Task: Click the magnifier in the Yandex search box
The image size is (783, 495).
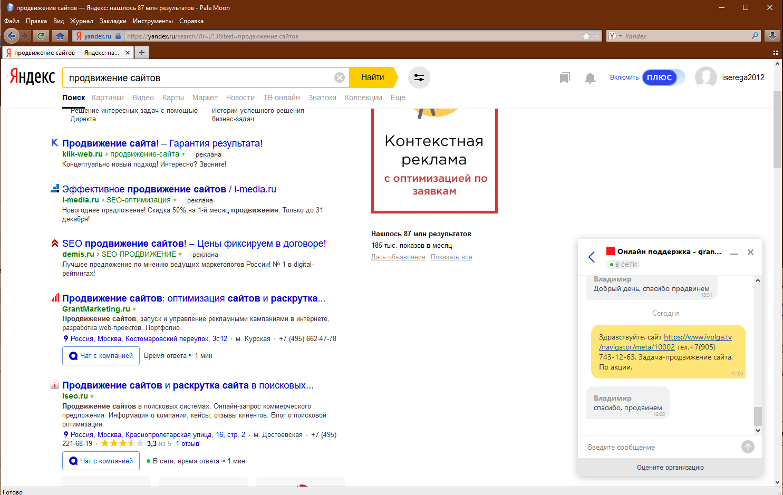Action: pyautogui.click(x=755, y=36)
